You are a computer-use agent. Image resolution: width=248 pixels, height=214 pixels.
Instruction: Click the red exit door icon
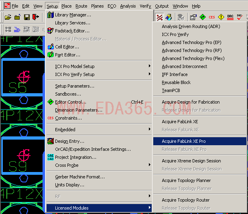[x=36, y=17]
